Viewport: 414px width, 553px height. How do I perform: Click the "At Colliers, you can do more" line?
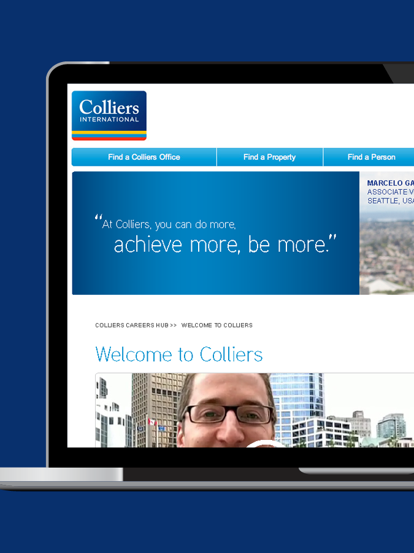click(169, 224)
